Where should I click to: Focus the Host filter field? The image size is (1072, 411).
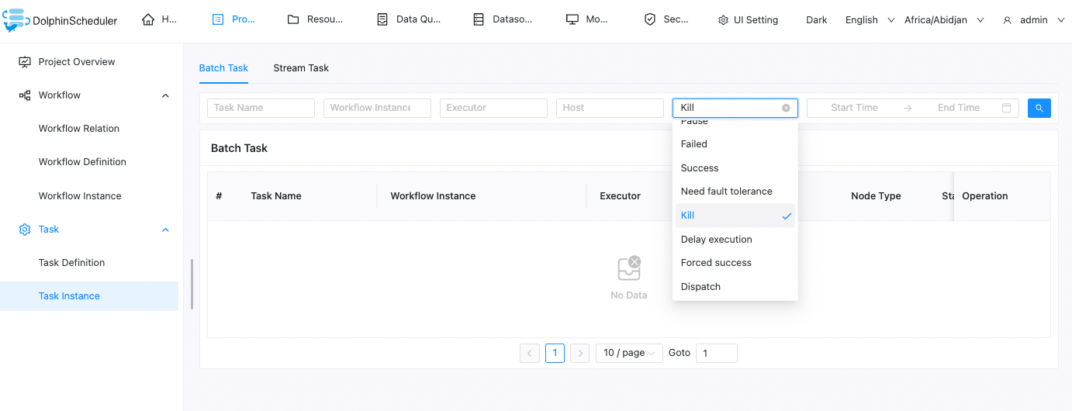click(610, 108)
